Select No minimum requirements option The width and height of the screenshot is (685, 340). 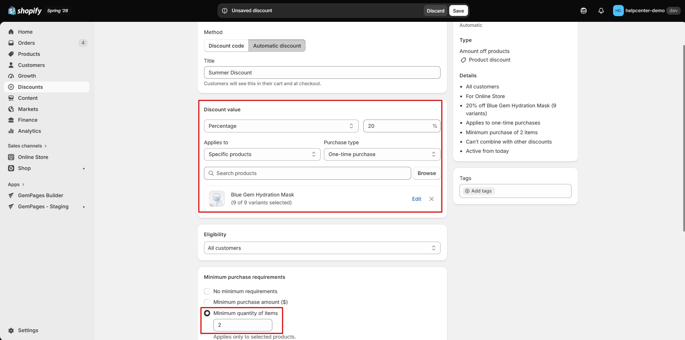pos(207,291)
